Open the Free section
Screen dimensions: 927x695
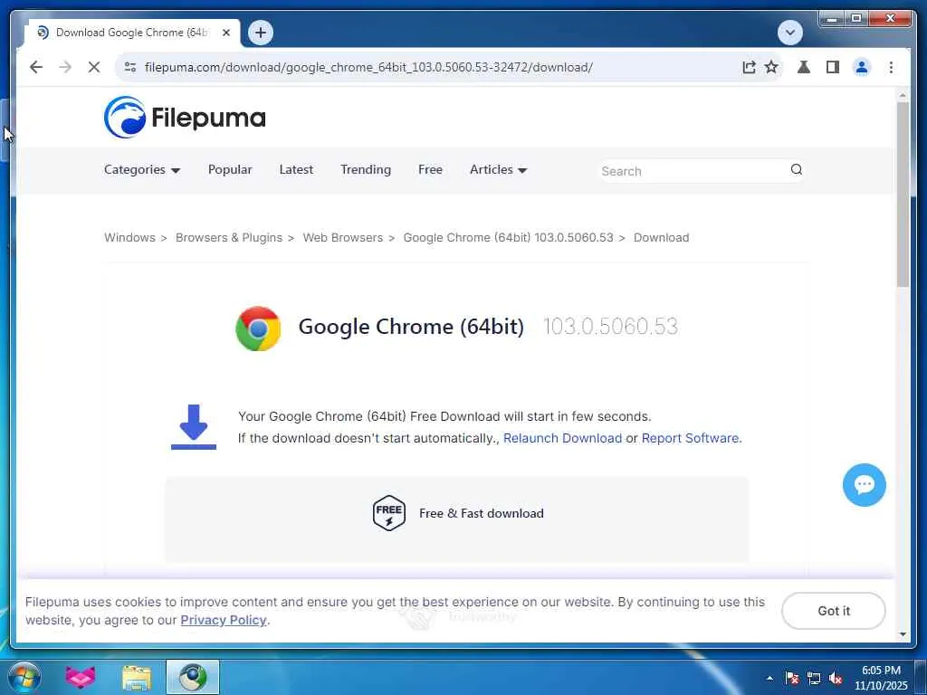pyautogui.click(x=430, y=169)
